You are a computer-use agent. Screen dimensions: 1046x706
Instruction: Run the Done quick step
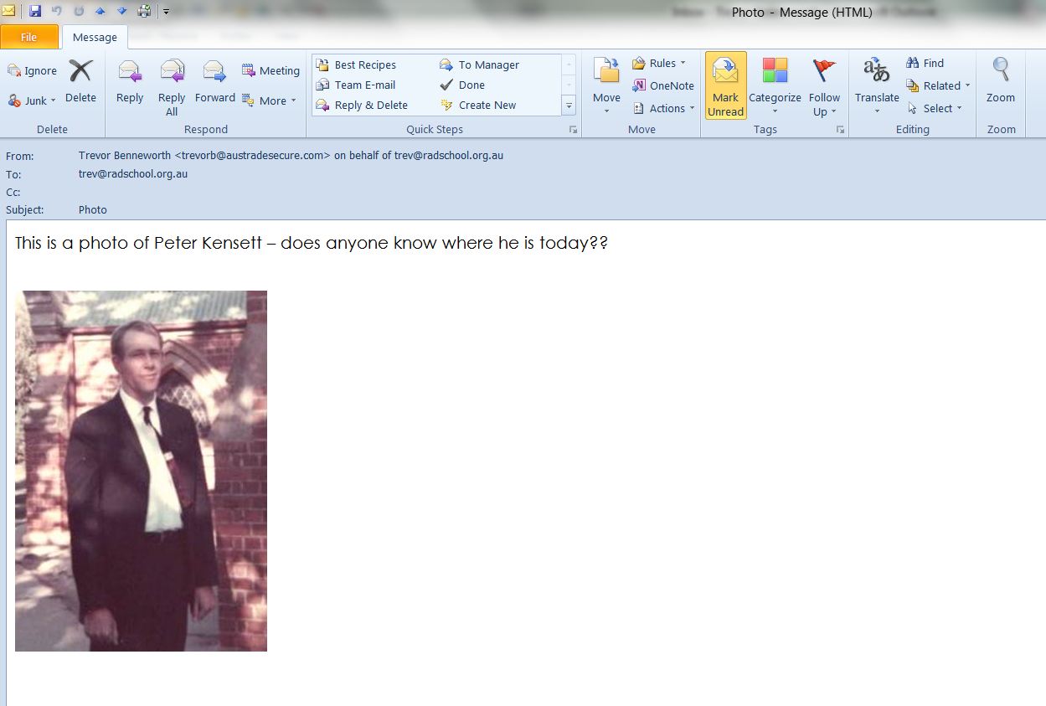462,85
